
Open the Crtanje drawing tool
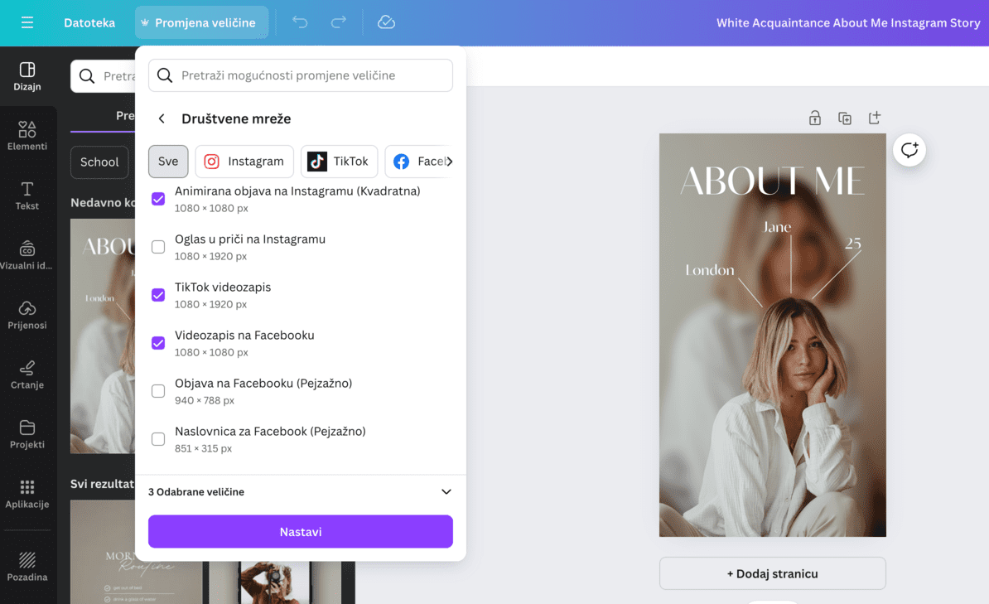pos(27,374)
